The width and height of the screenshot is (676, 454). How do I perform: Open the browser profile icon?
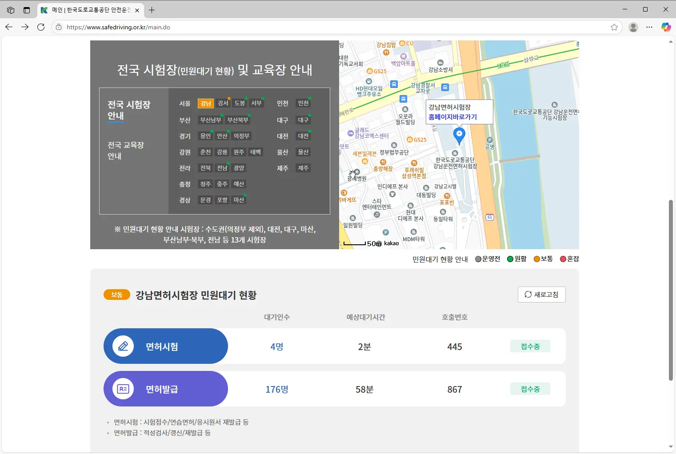633,27
